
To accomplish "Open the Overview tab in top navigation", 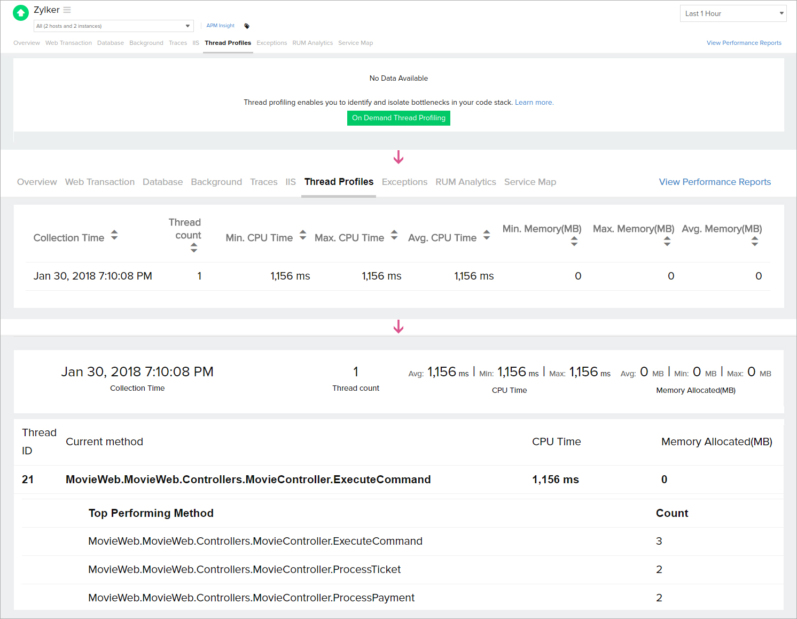I will 27,43.
